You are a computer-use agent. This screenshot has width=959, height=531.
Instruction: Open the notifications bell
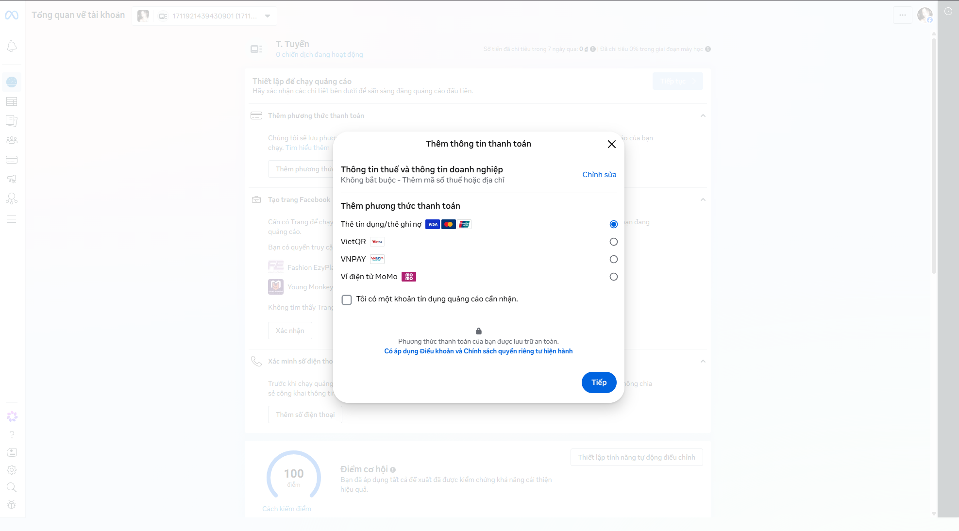12,47
